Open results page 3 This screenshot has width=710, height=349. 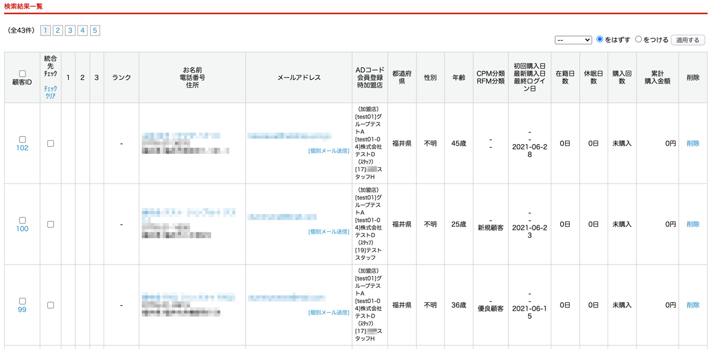pyautogui.click(x=70, y=30)
